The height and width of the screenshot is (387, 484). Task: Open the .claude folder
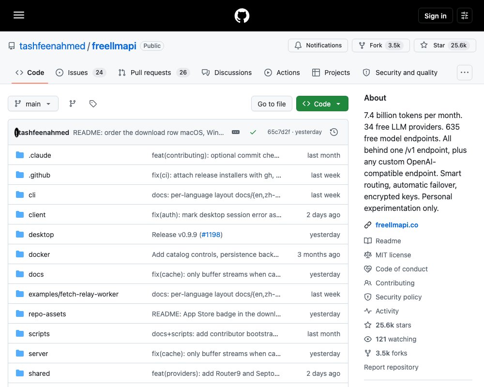pyautogui.click(x=40, y=155)
